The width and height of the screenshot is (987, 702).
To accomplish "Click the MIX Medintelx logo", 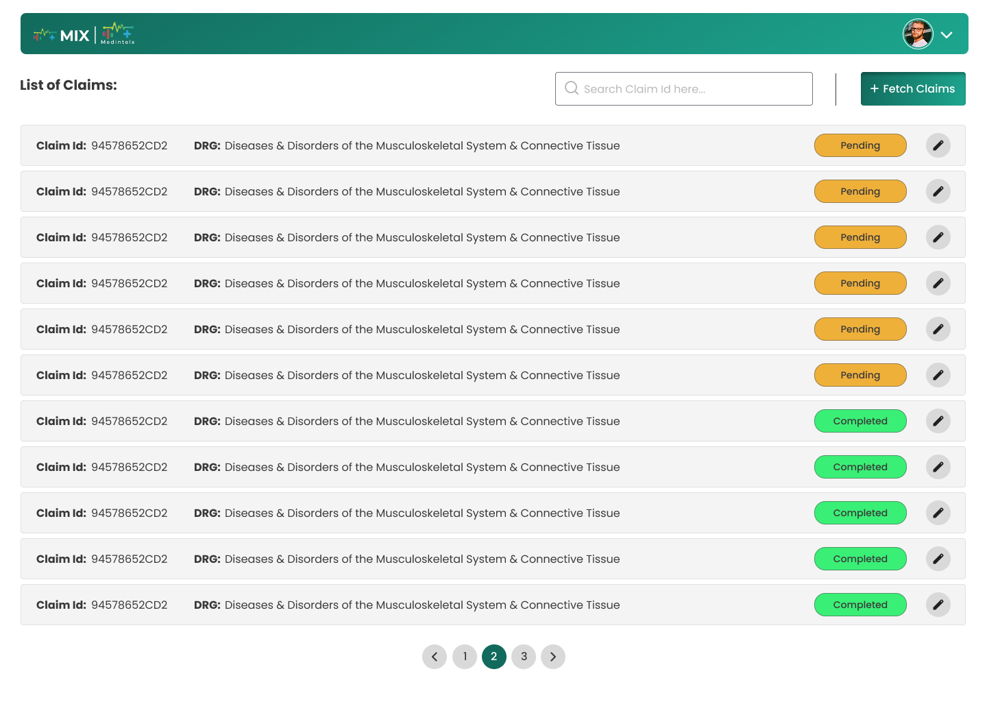I will pos(84,34).
